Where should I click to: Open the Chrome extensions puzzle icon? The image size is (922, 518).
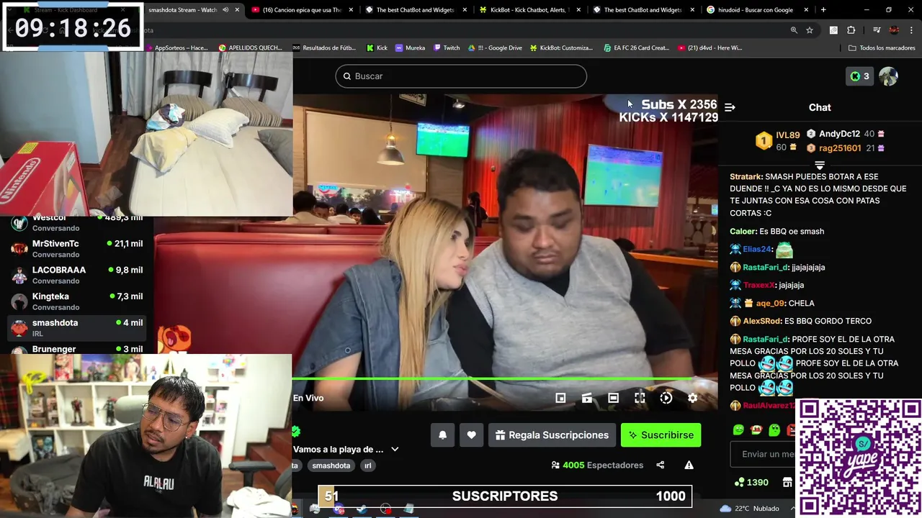tap(851, 30)
